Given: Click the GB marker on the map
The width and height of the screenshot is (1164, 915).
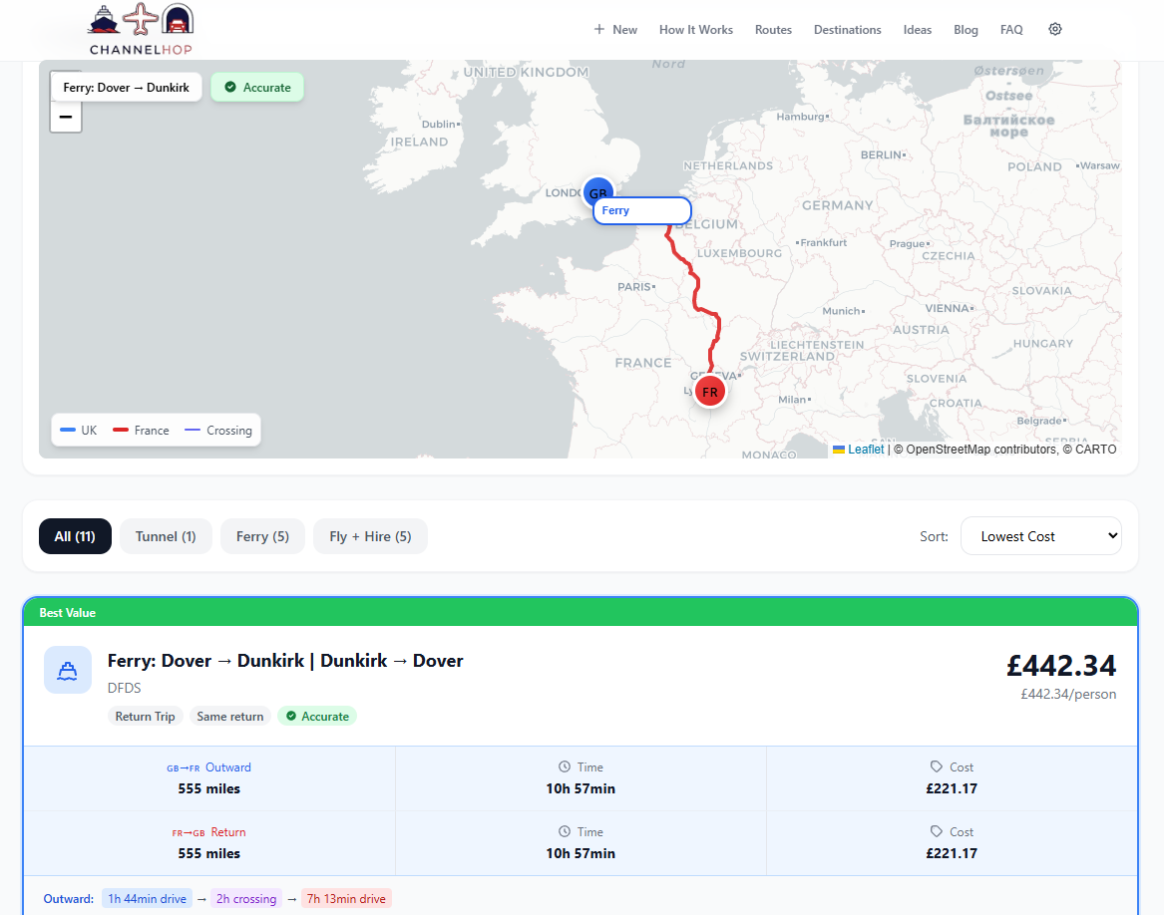Looking at the screenshot, I should click(x=597, y=191).
